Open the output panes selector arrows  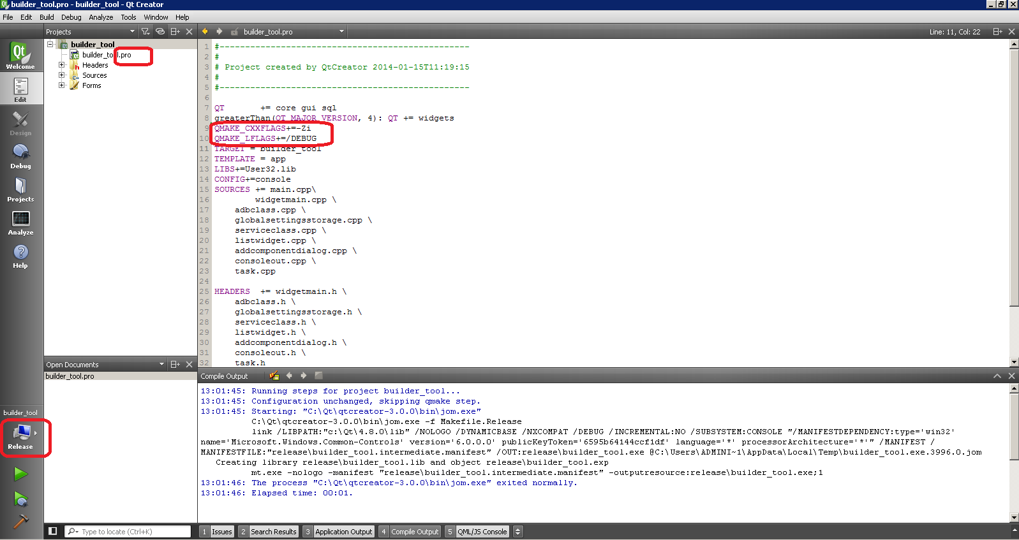coord(518,531)
